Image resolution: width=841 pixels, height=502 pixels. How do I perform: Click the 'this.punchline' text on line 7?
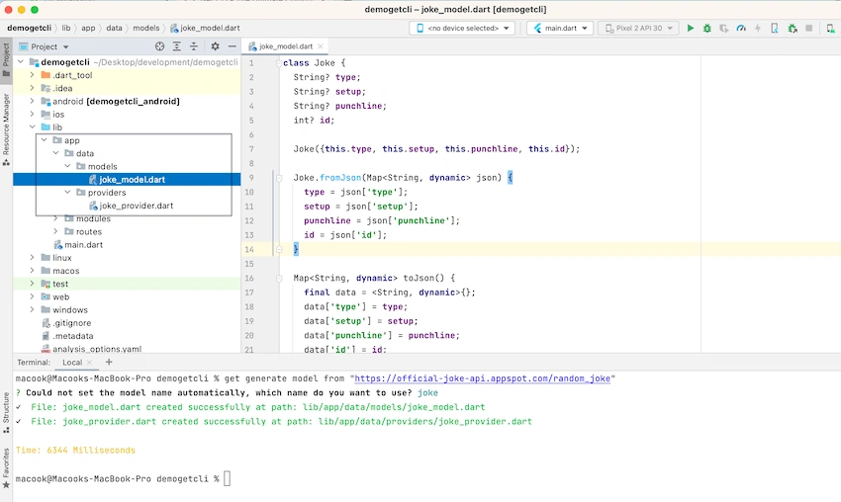point(481,149)
